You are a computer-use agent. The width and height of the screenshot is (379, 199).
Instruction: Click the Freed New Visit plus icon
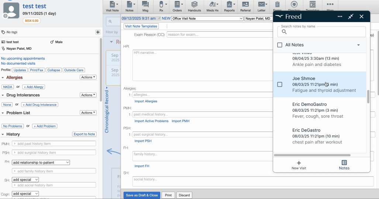tap(299, 163)
